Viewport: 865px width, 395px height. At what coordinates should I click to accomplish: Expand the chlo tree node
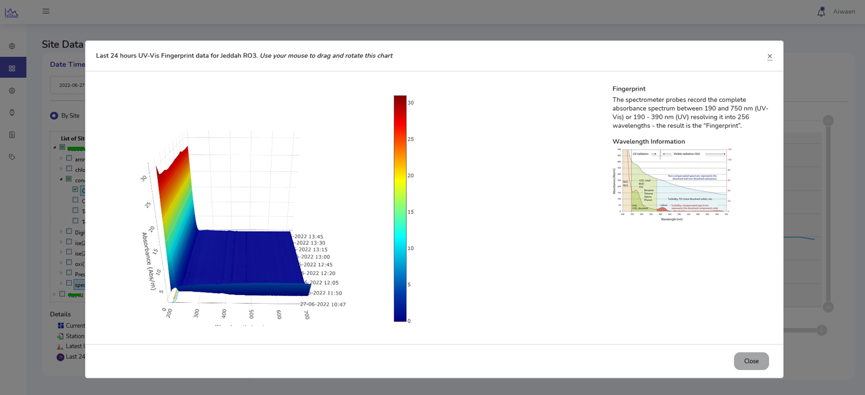tap(61, 169)
